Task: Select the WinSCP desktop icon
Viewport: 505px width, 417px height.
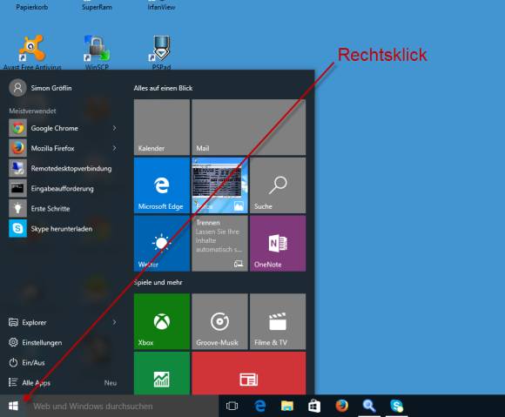Action: tap(97, 52)
